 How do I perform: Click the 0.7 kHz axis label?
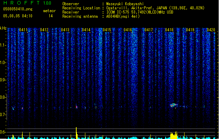[x=2, y=115]
